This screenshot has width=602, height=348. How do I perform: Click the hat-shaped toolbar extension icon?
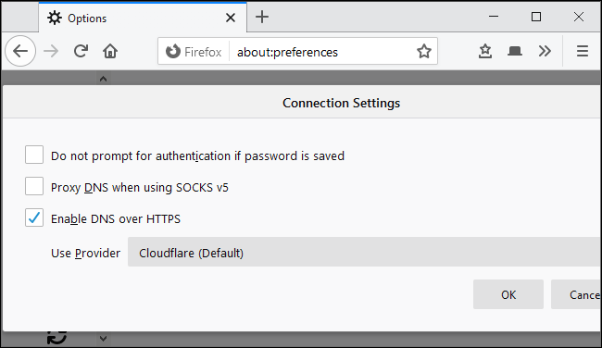pyautogui.click(x=514, y=51)
